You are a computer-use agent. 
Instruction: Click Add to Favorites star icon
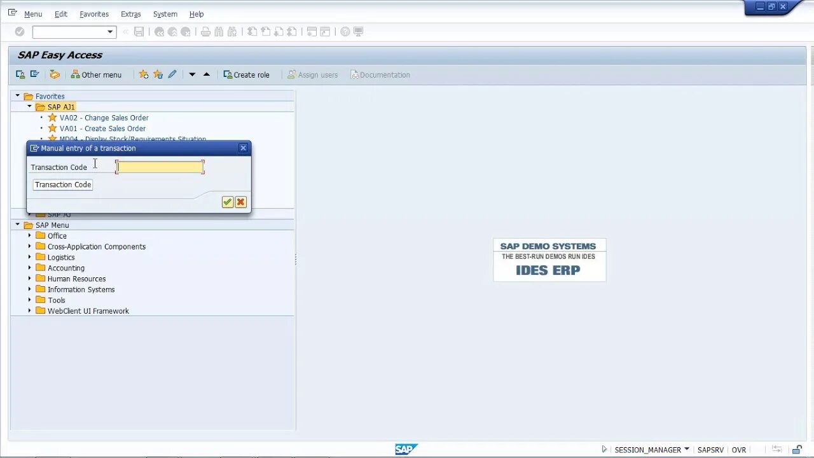144,74
